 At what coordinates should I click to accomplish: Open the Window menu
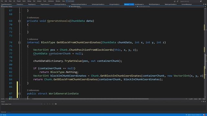pyautogui.click(x=58, y=1)
